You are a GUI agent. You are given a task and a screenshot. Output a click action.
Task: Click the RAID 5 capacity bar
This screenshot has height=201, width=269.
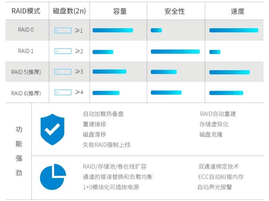click(109, 72)
